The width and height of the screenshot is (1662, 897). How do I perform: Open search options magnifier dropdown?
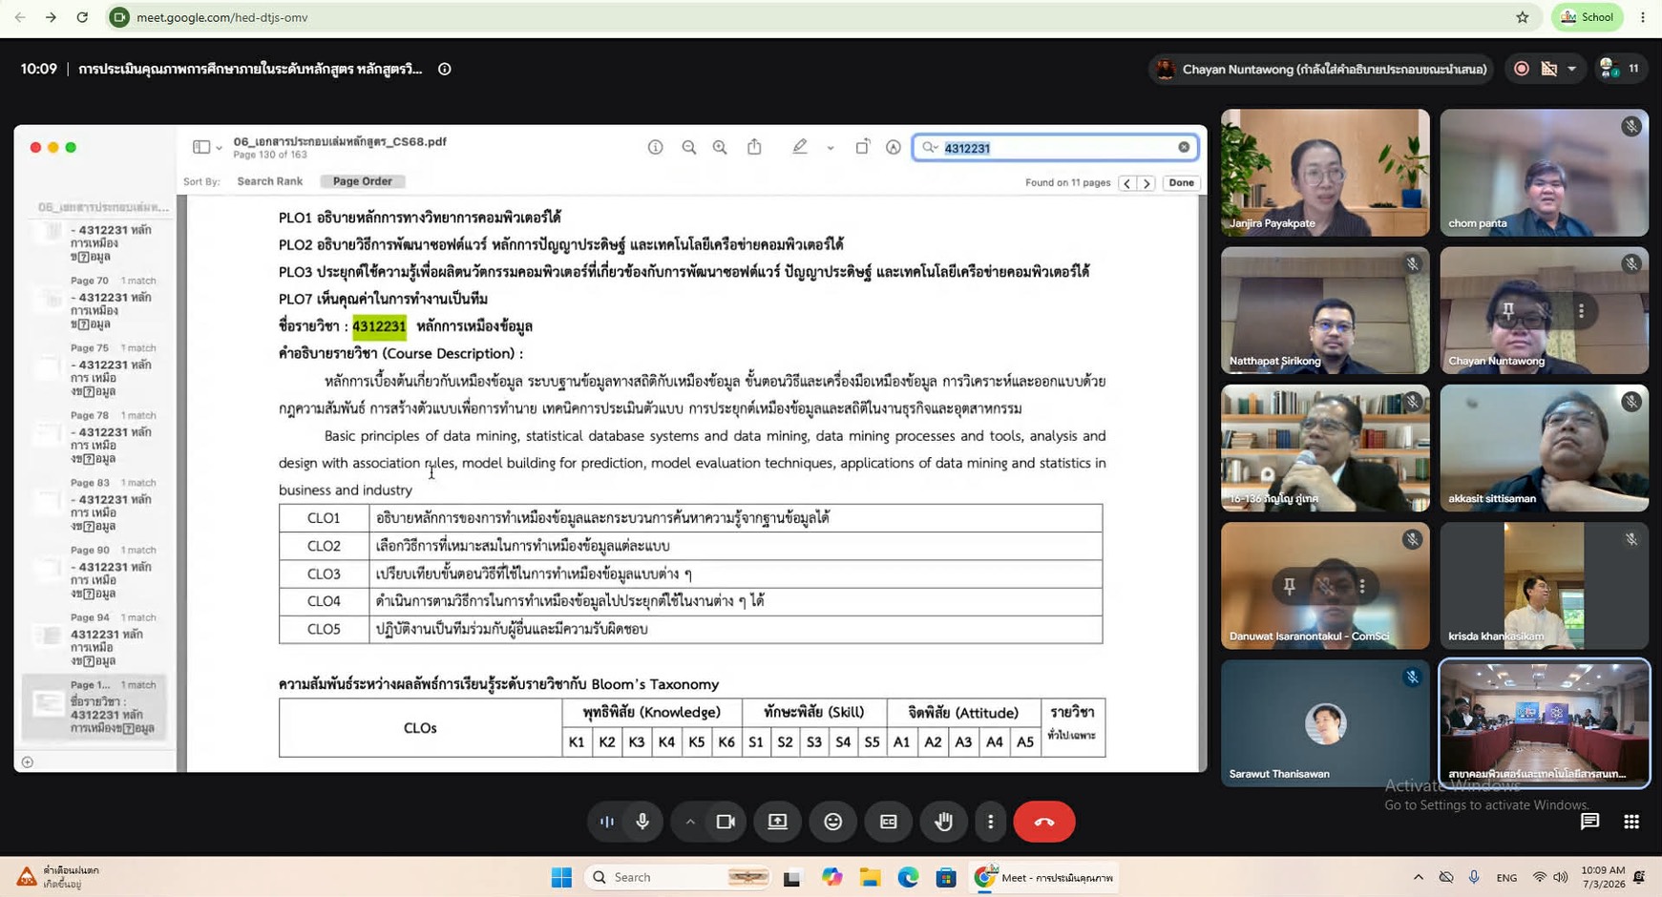click(x=930, y=148)
